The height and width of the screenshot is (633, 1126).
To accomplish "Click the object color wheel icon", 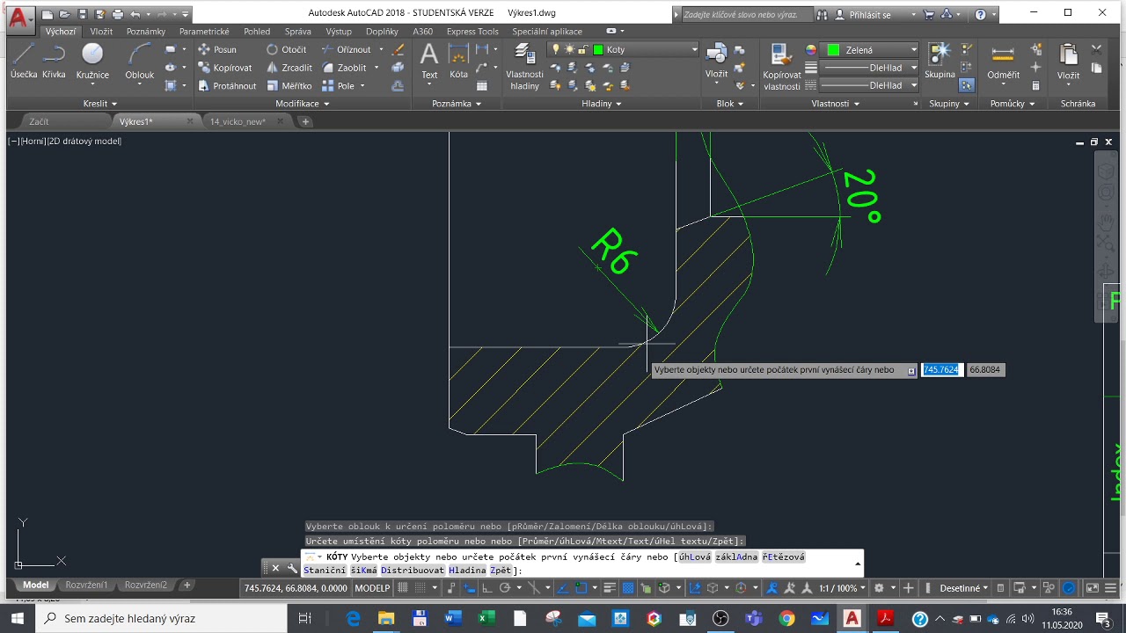I will 811,50.
